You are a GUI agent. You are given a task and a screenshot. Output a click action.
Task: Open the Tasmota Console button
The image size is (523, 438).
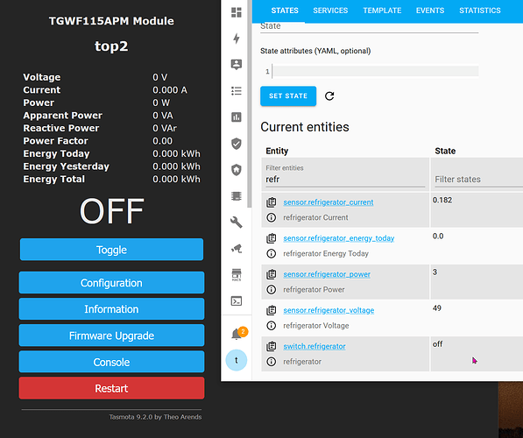[111, 362]
